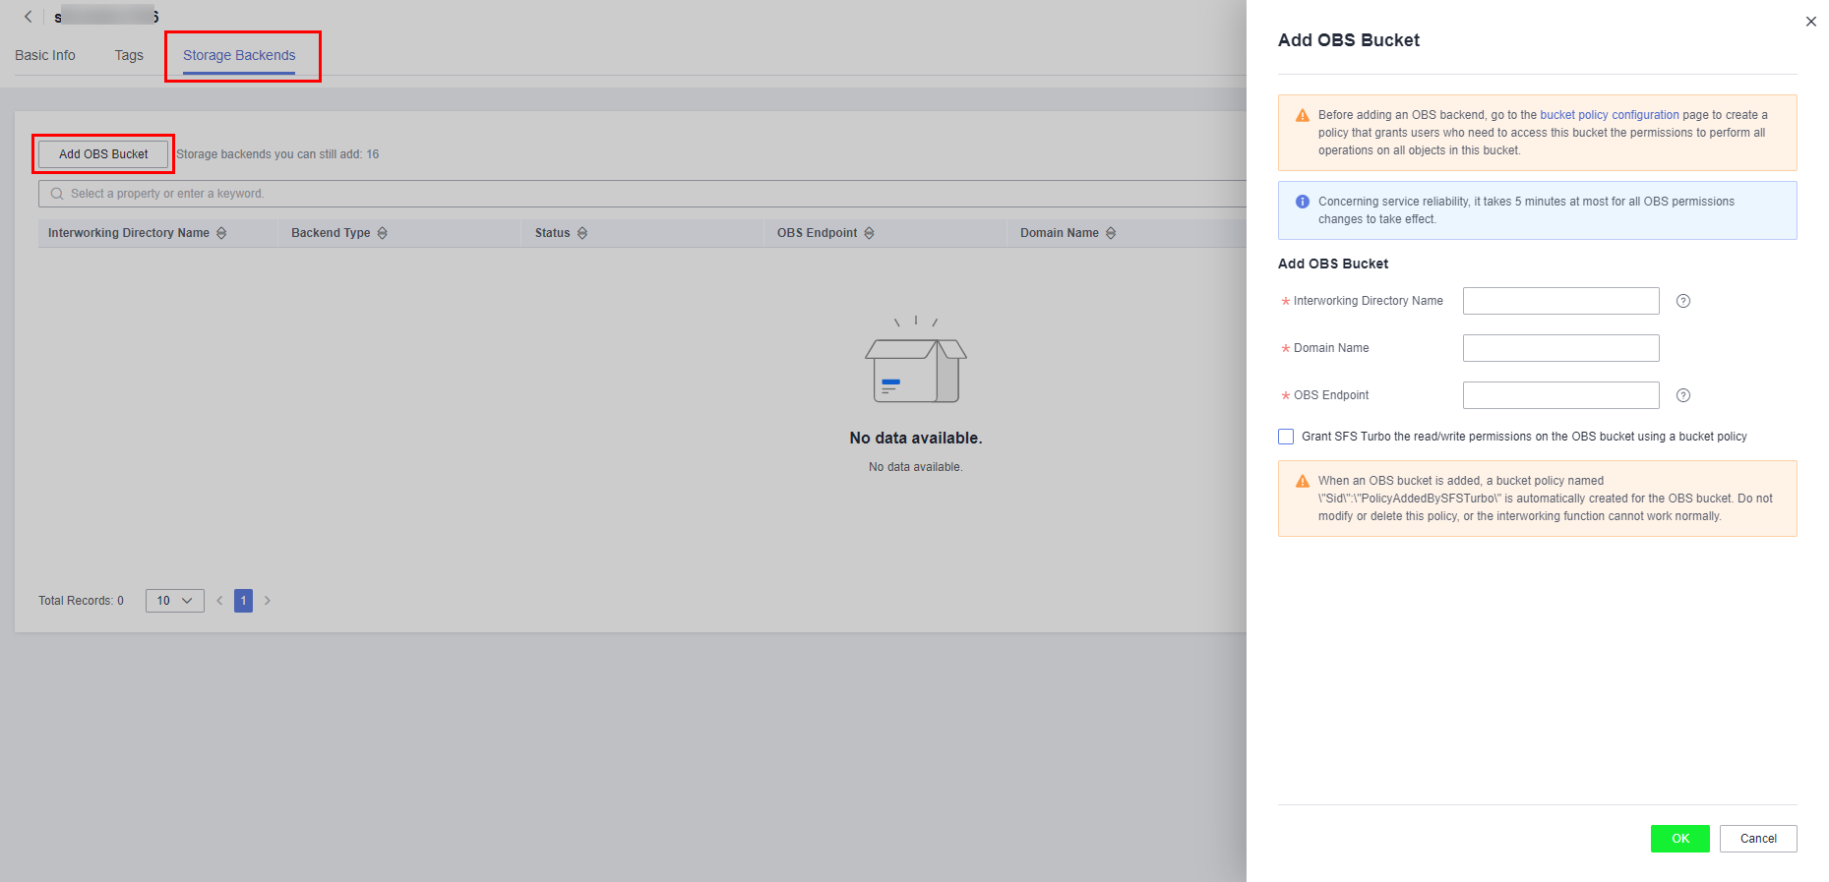Open the records-per-page dropdown showing 10

pos(175,601)
